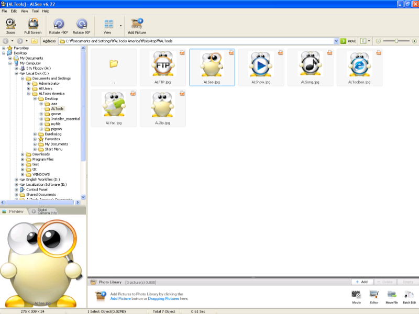419x314 pixels.
Task: Open the Zoom tool
Action: 10,26
